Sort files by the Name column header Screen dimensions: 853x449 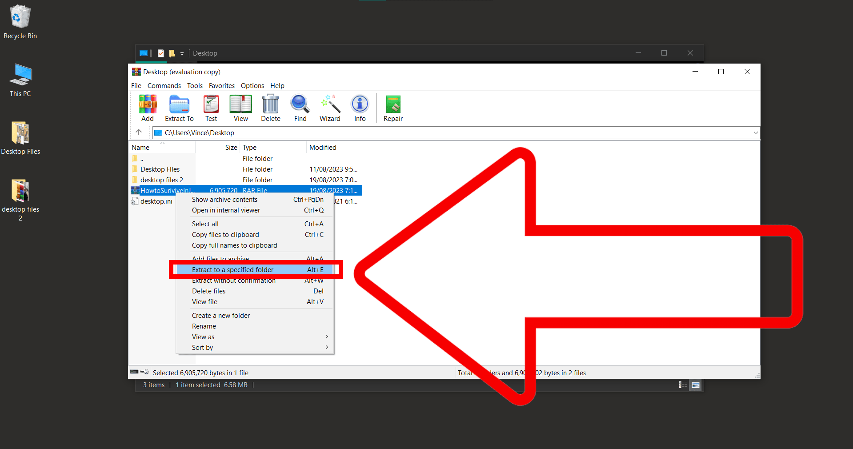coord(140,147)
